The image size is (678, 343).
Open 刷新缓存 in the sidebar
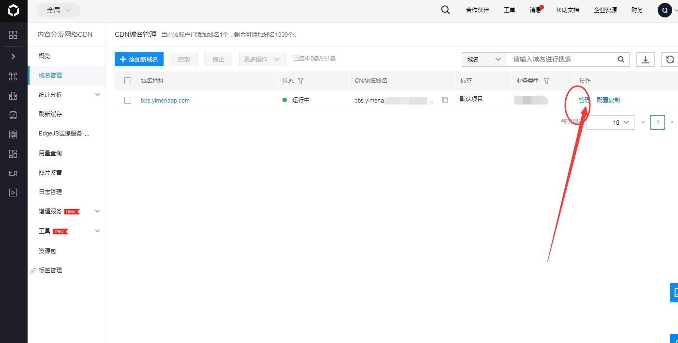pyautogui.click(x=50, y=114)
